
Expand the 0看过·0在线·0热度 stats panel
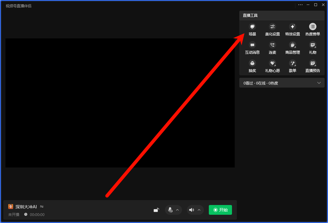point(319,83)
